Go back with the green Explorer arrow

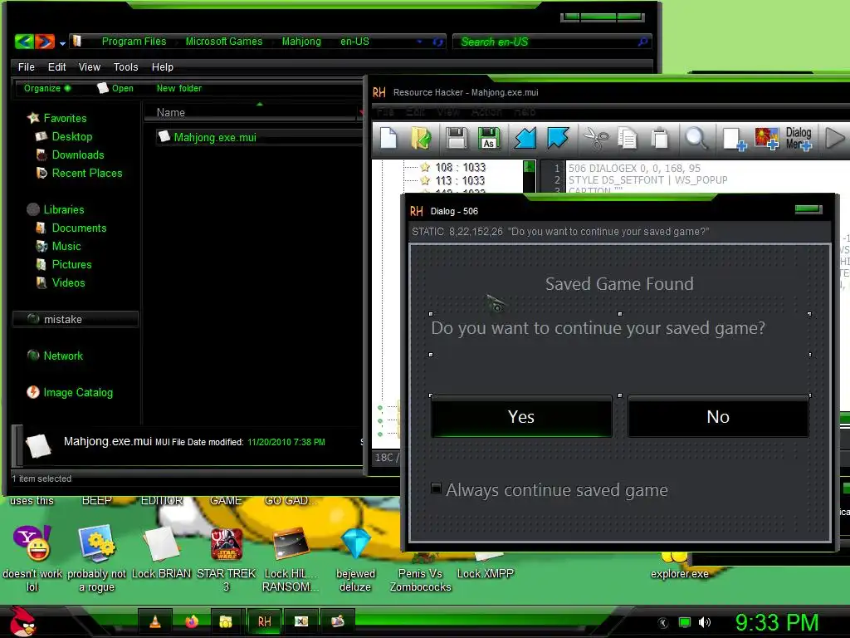click(24, 42)
